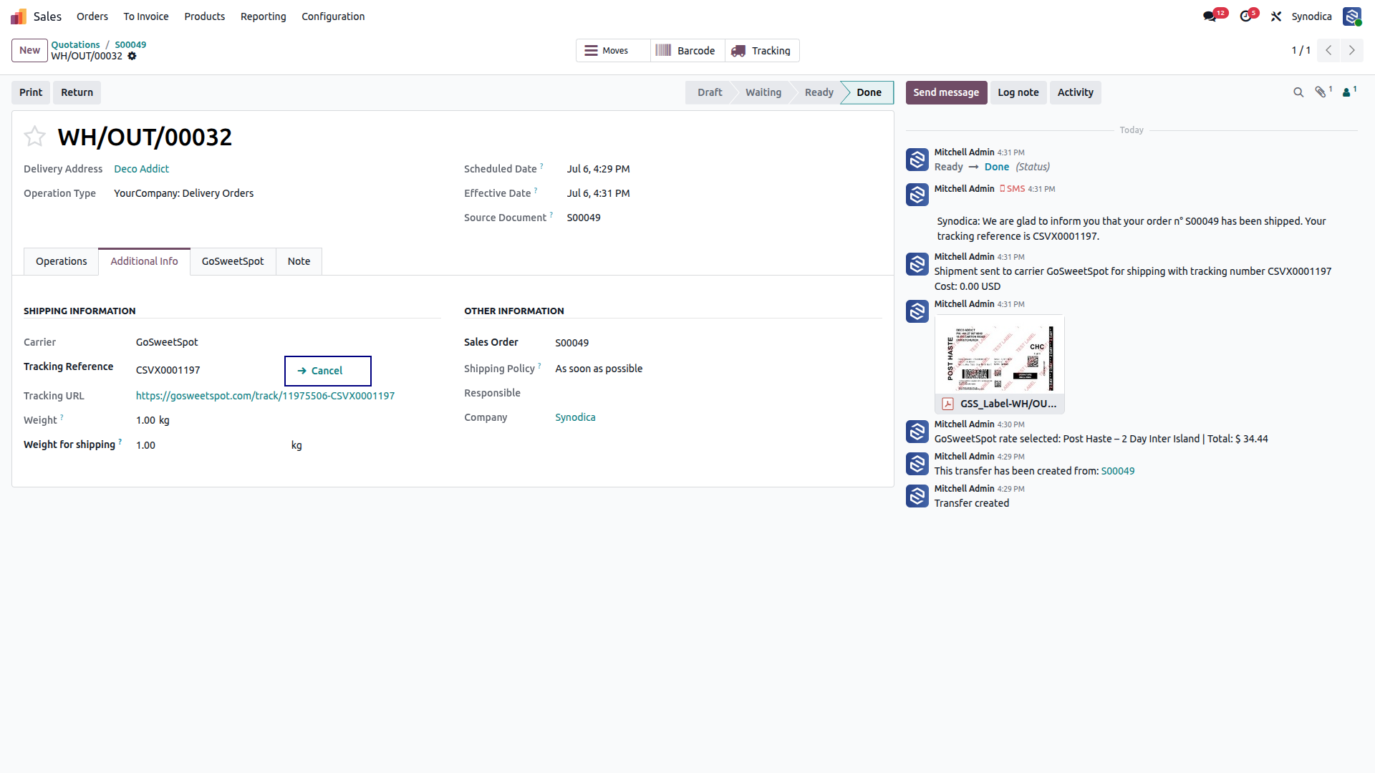The image size is (1375, 773).
Task: Open the gear actions menu beside WH/OUT/00032
Action: (132, 56)
